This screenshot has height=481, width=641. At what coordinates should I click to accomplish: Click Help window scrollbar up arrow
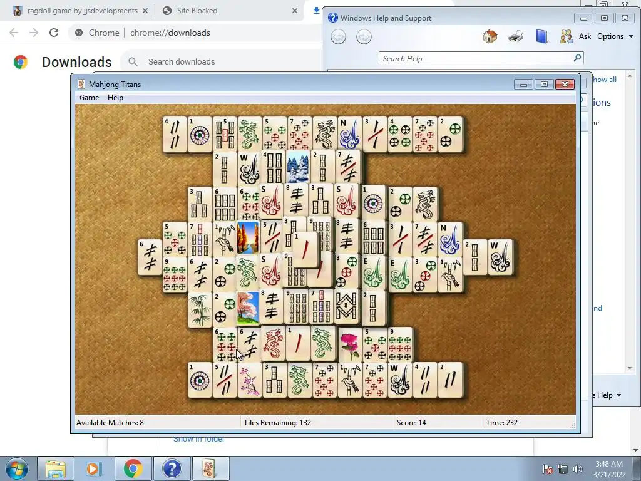(630, 76)
